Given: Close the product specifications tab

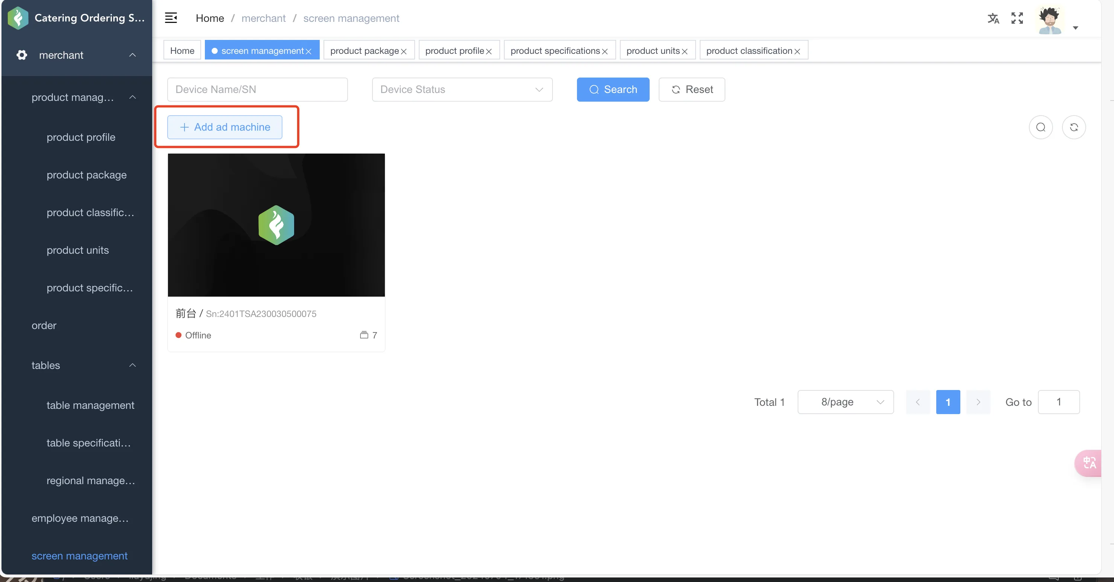Looking at the screenshot, I should [604, 52].
